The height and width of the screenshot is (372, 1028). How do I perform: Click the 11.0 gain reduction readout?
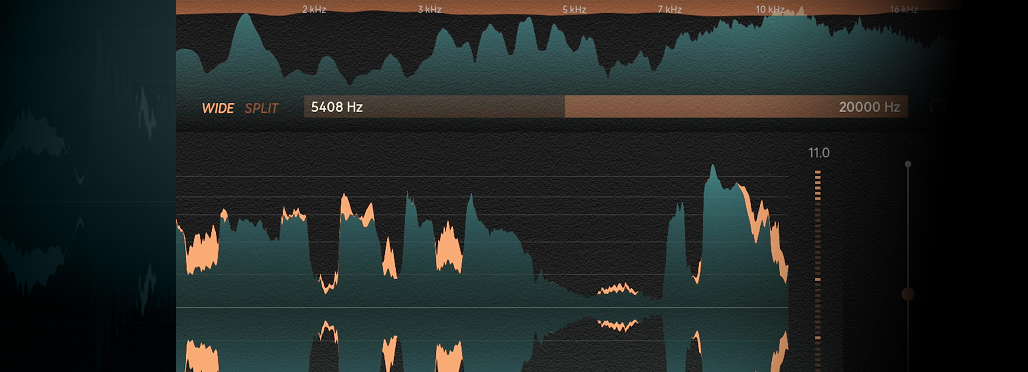click(819, 153)
